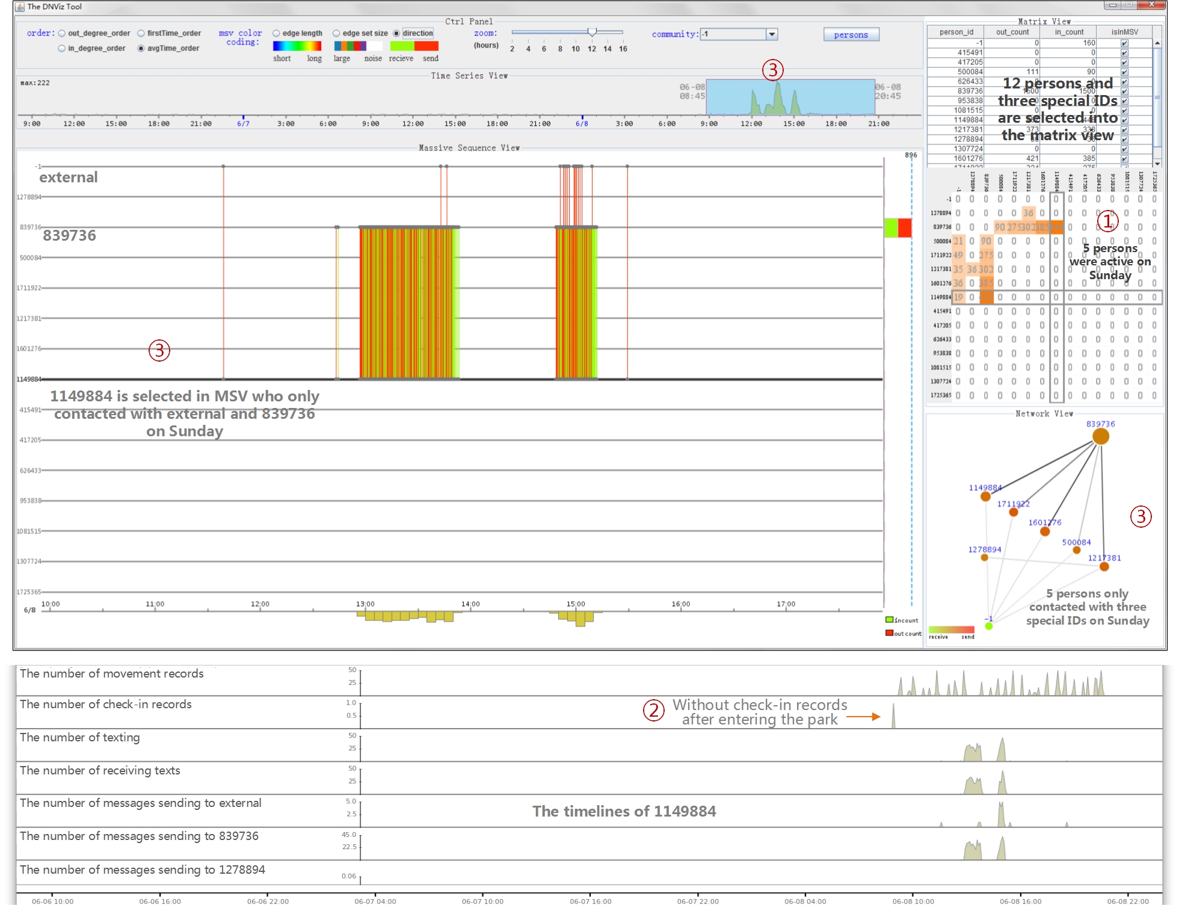Uncheck isInMSV for person 1307724

[1124, 149]
